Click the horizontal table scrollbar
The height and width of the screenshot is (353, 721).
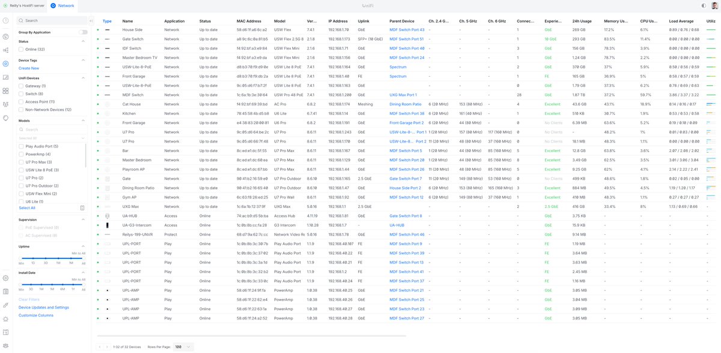coord(251,336)
